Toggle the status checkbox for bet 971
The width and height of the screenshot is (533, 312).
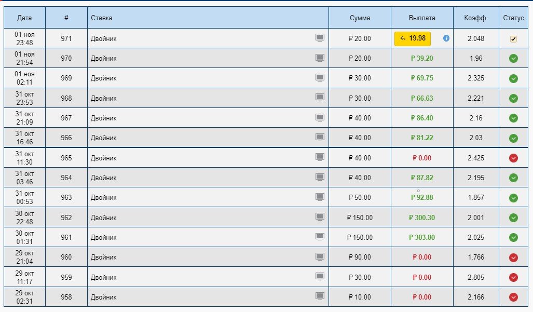coord(513,39)
